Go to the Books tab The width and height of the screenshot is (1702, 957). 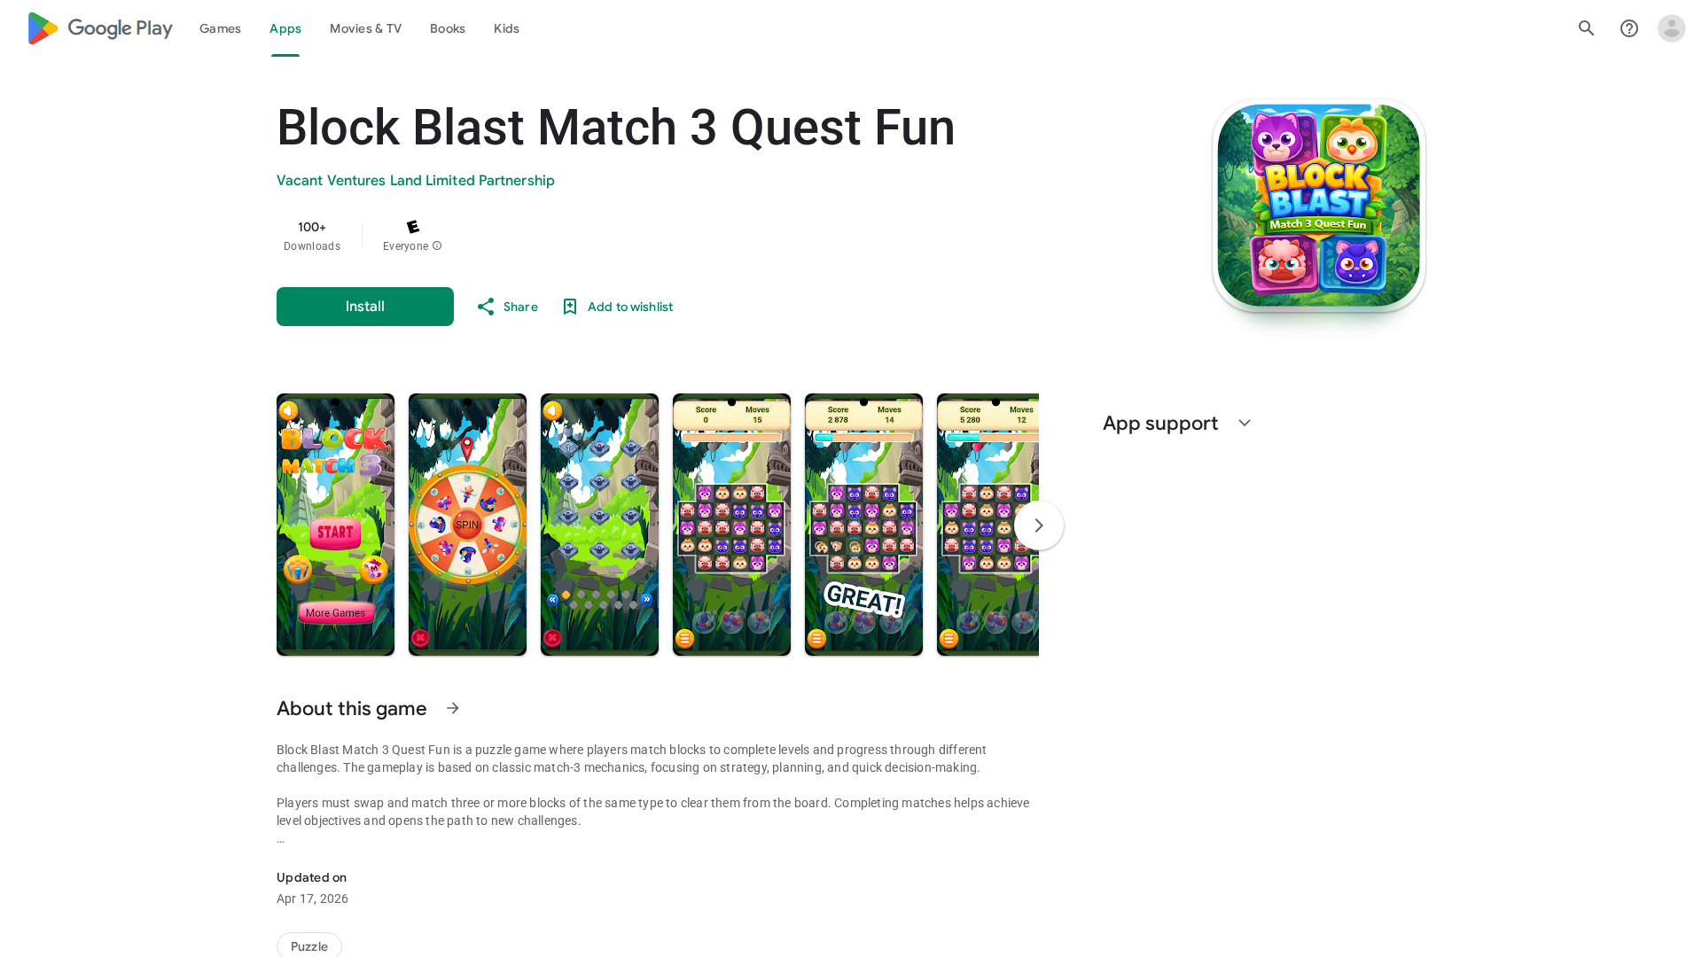(448, 28)
